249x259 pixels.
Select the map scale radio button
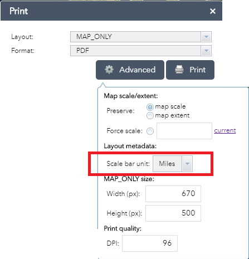point(150,107)
